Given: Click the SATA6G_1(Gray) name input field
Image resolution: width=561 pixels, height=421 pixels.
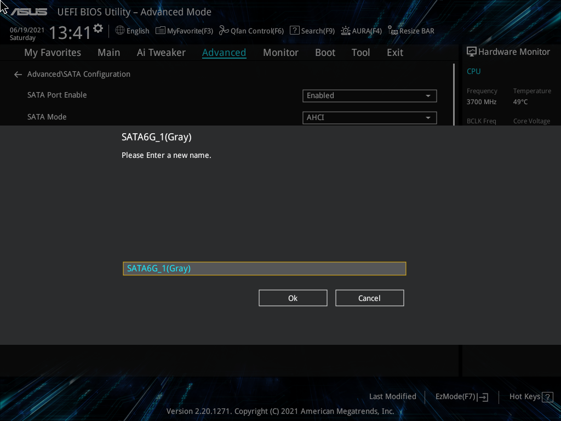Looking at the screenshot, I should pyautogui.click(x=265, y=268).
